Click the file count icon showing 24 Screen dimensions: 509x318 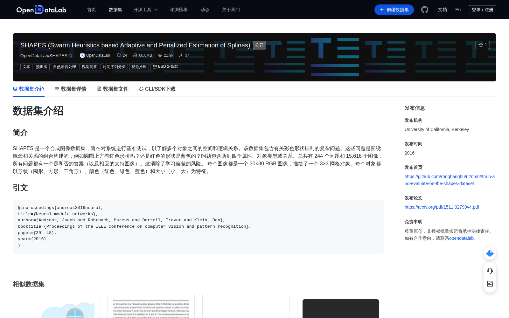[x=119, y=55]
